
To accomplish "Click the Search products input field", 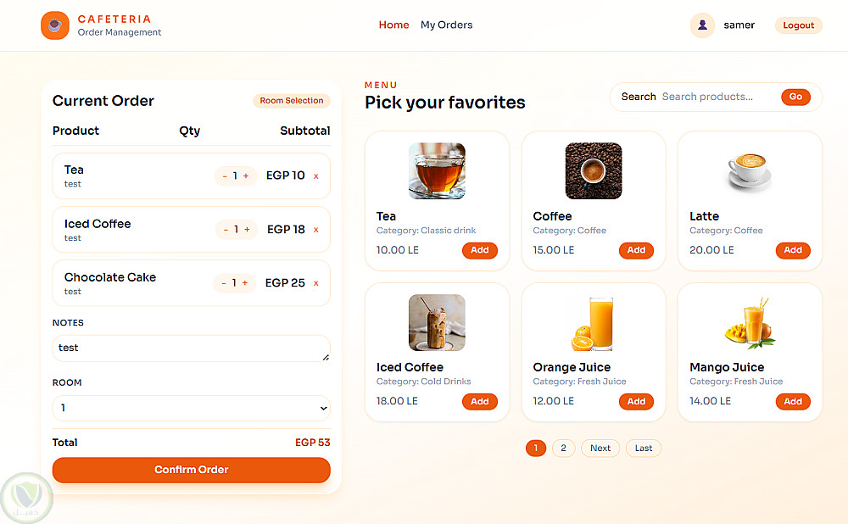I will [x=717, y=97].
